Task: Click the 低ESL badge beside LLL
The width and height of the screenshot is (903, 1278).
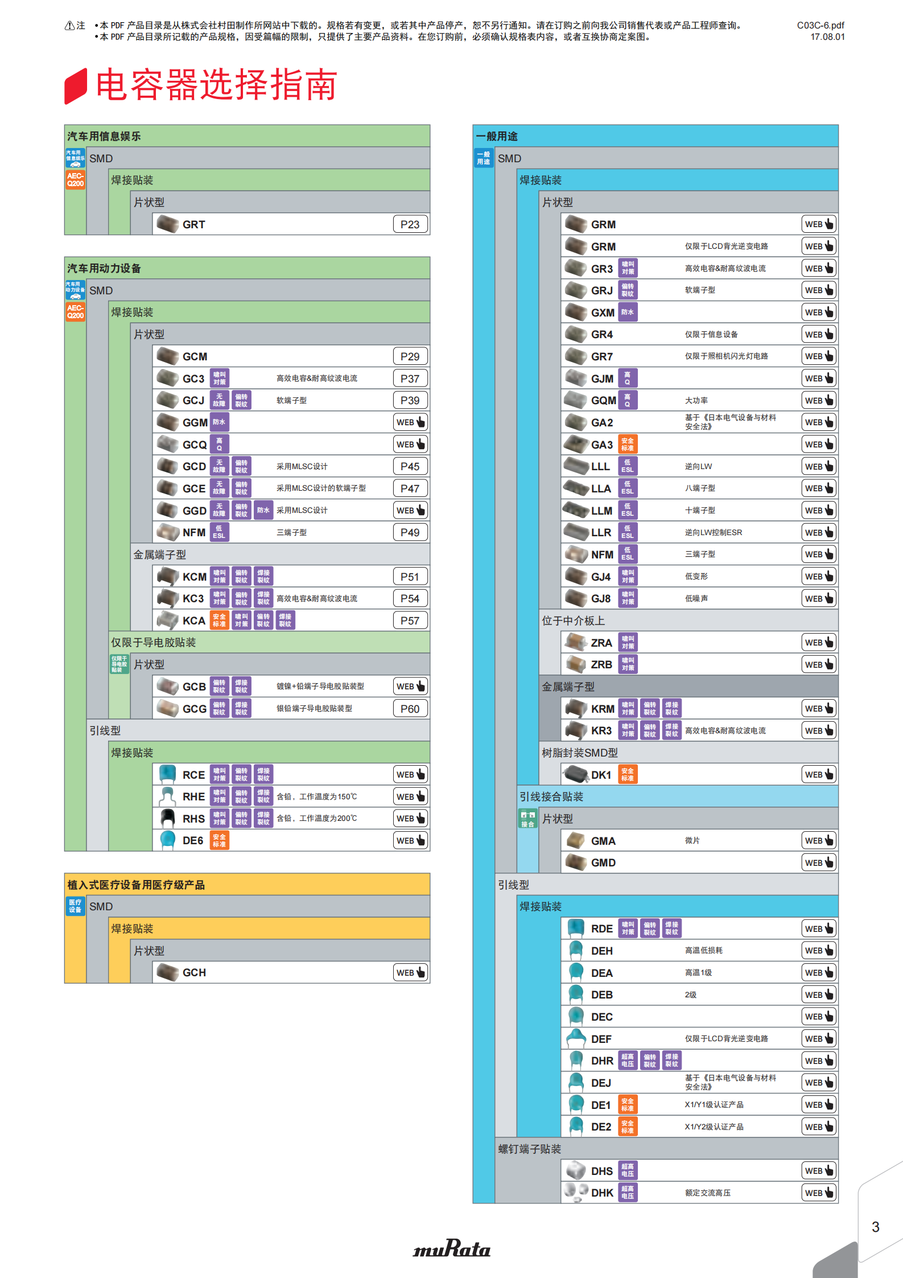Action: [x=627, y=466]
